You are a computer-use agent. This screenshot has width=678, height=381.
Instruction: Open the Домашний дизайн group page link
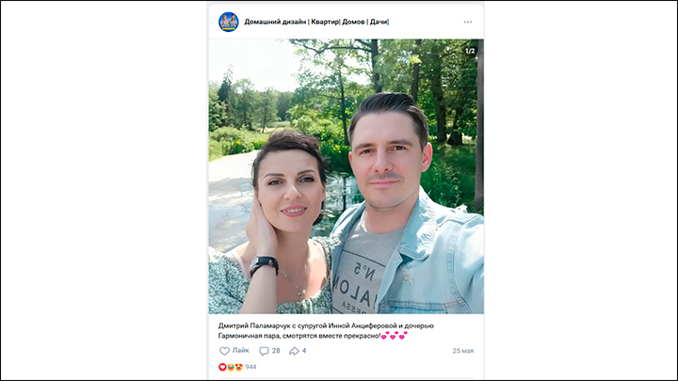pos(316,22)
